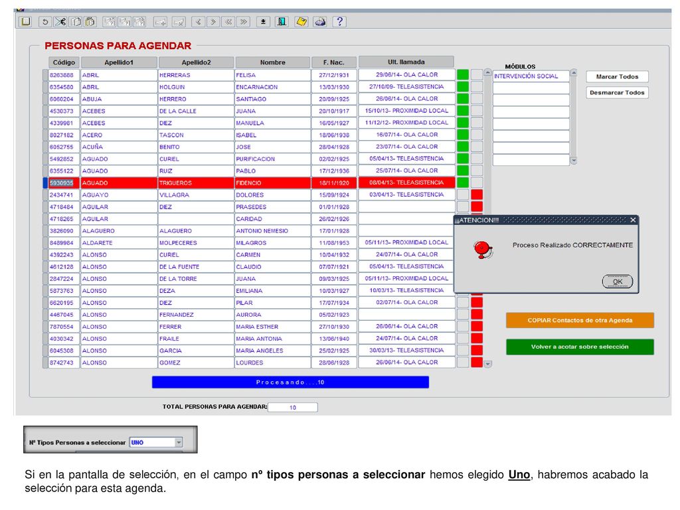Click Volver a acotar sobre selección button
Viewport: 680px width, 510px height.
580,347
